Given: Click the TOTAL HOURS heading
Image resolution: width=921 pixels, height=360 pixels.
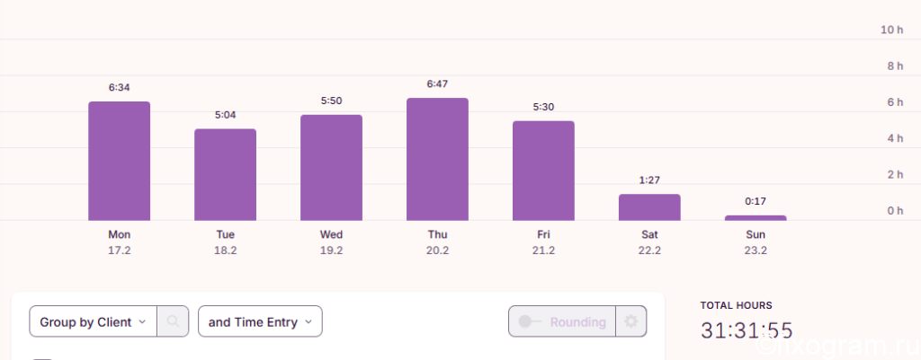Looking at the screenshot, I should click(x=736, y=305).
